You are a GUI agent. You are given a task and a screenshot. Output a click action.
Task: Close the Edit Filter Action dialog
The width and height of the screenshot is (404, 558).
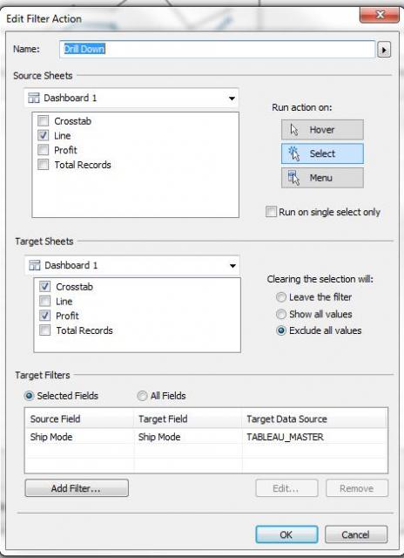(x=379, y=15)
